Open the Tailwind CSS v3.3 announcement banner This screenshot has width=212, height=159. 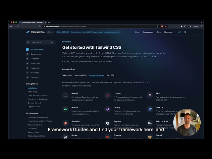(88, 32)
